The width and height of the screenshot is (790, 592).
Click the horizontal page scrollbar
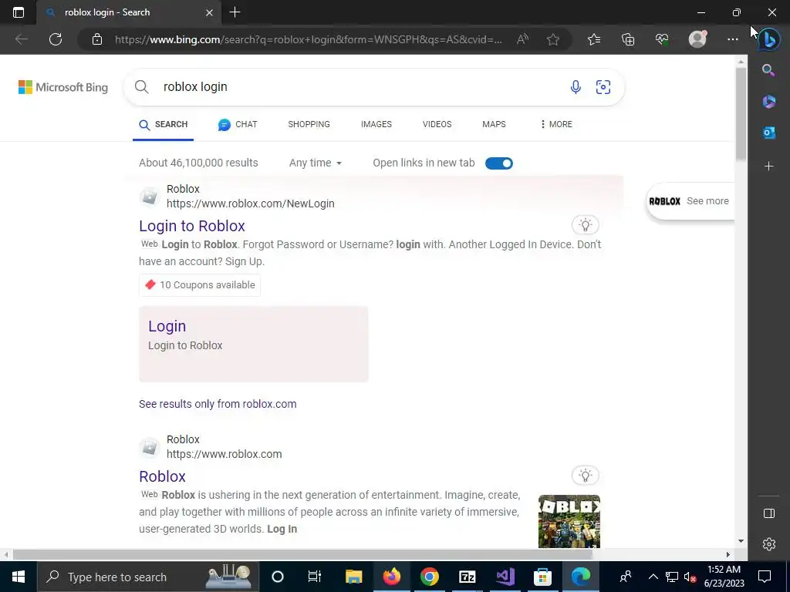[302, 554]
